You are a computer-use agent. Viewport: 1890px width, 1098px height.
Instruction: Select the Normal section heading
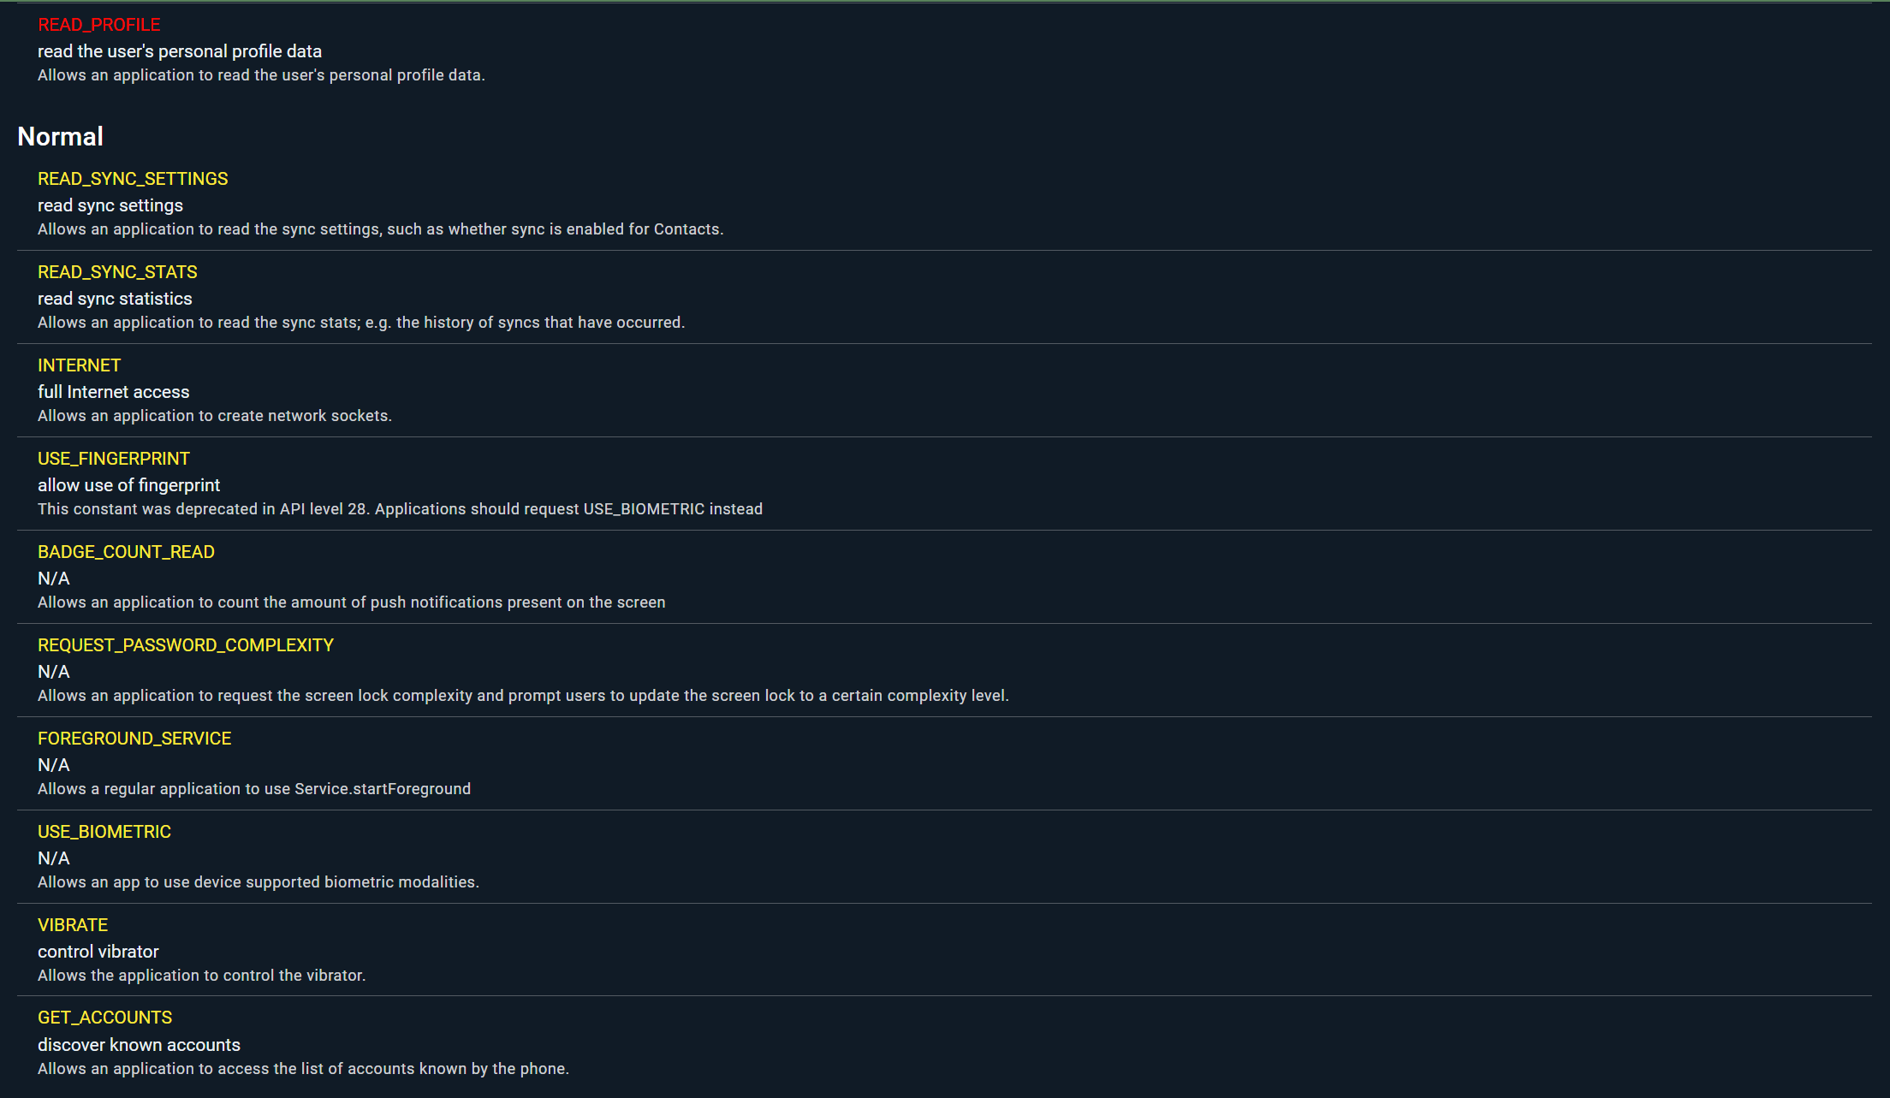[60, 136]
